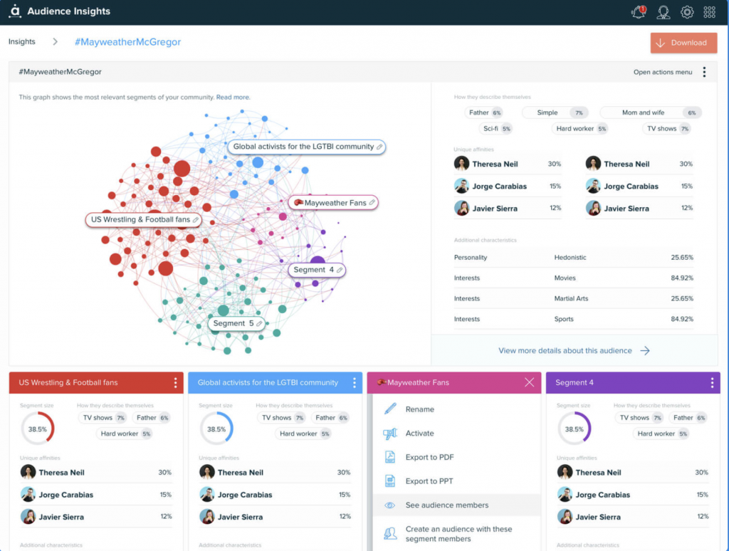Open Segment 4 card three-dot menu
This screenshot has width=729, height=551.
point(712,382)
